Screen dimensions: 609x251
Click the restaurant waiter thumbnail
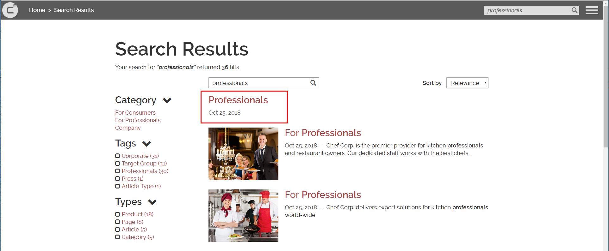[x=243, y=154]
